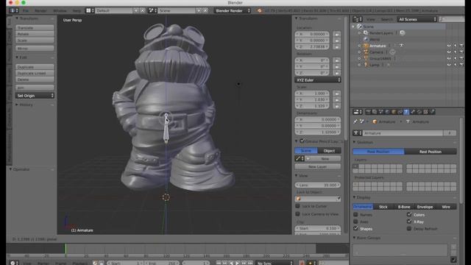Click the armature data icon beside Armature row
This screenshot has height=265, width=471.
pyautogui.click(x=401, y=46)
